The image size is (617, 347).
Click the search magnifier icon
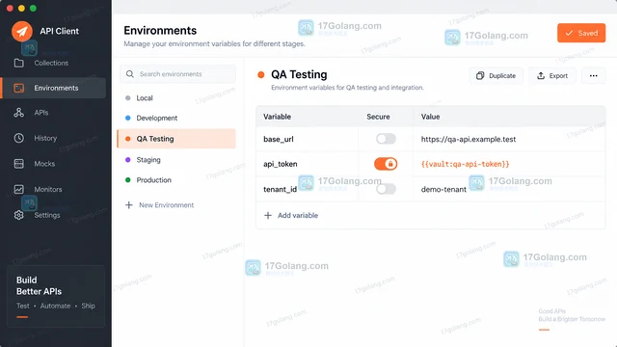130,74
